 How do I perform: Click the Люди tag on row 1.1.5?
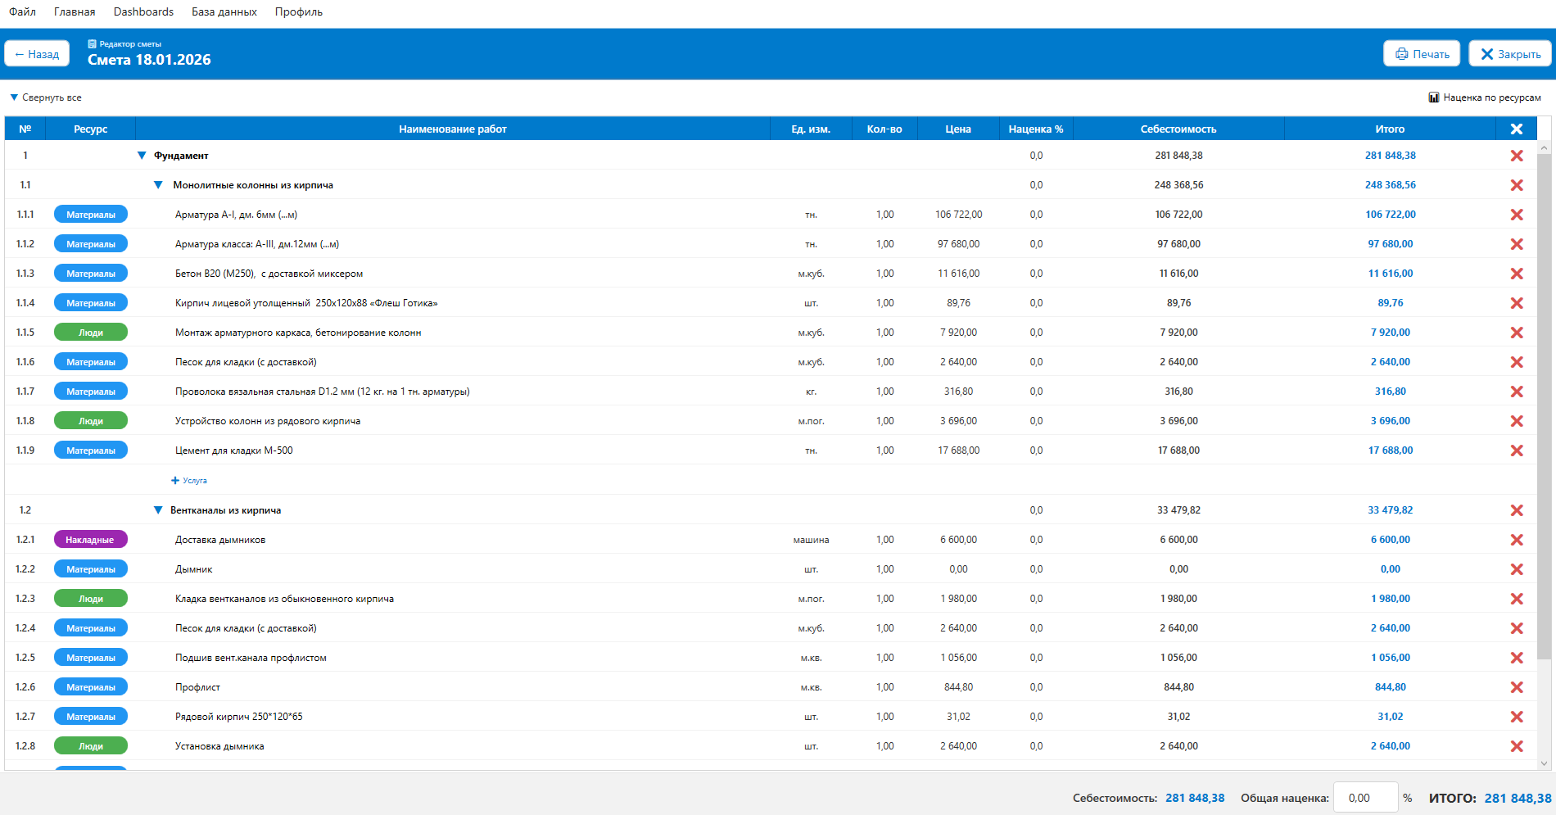pyautogui.click(x=91, y=333)
